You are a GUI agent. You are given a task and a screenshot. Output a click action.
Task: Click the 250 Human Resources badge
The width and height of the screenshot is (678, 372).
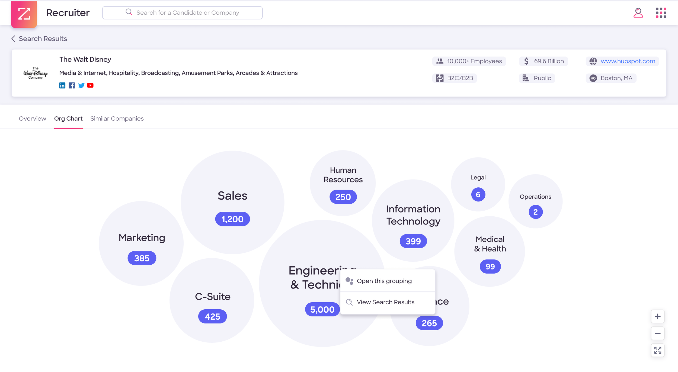(343, 197)
